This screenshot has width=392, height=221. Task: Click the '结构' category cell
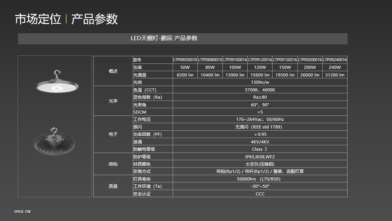point(113,164)
